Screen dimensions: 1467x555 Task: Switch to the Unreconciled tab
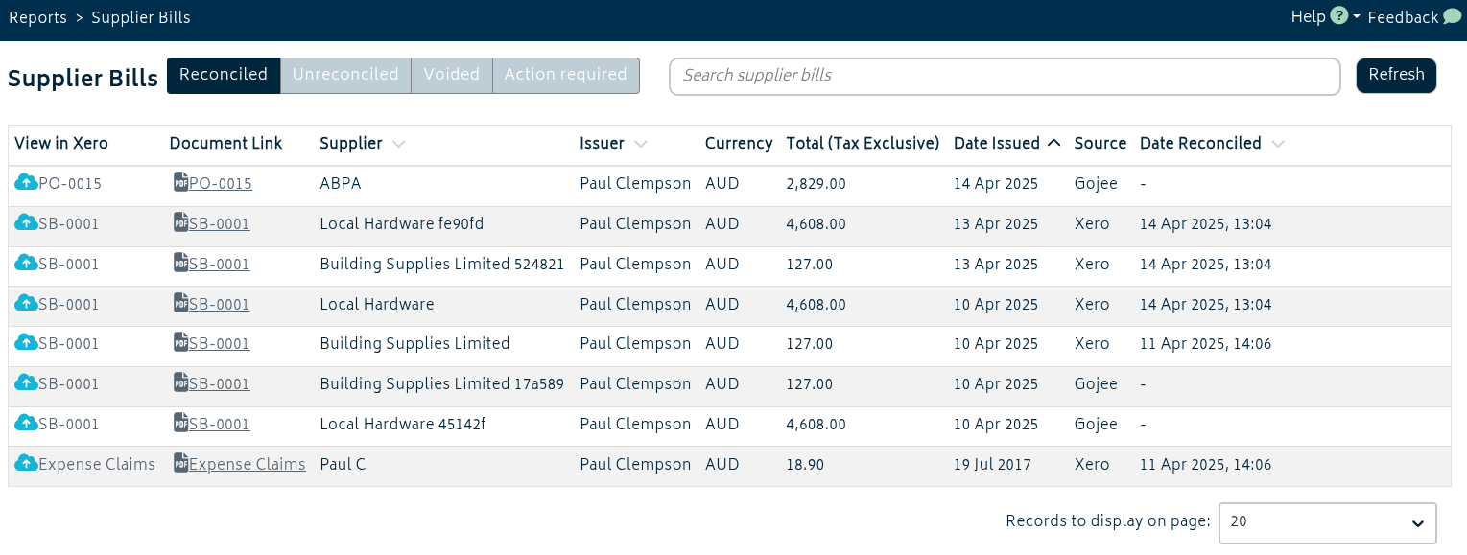tap(345, 76)
